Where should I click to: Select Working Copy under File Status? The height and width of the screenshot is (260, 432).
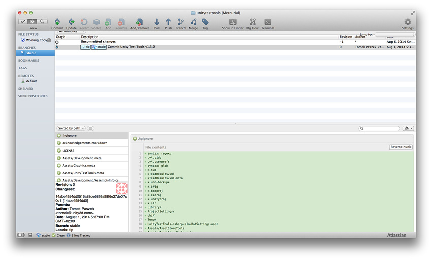coord(36,40)
